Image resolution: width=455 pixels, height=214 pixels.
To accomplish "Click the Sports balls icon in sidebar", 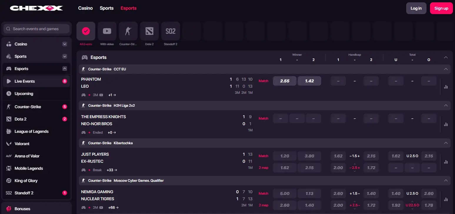I will (x=9, y=56).
